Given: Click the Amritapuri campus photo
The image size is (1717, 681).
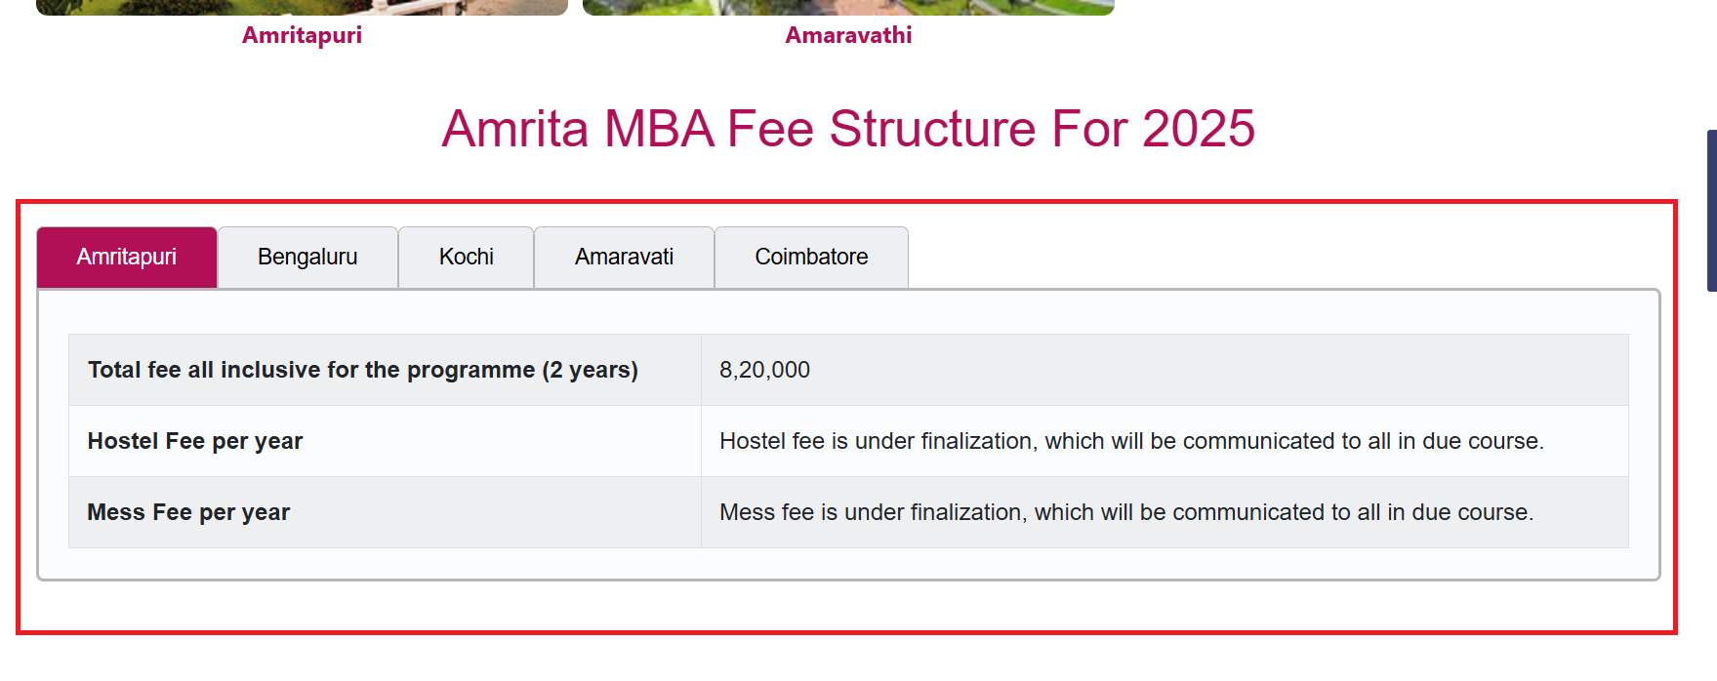Looking at the screenshot, I should [x=303, y=5].
